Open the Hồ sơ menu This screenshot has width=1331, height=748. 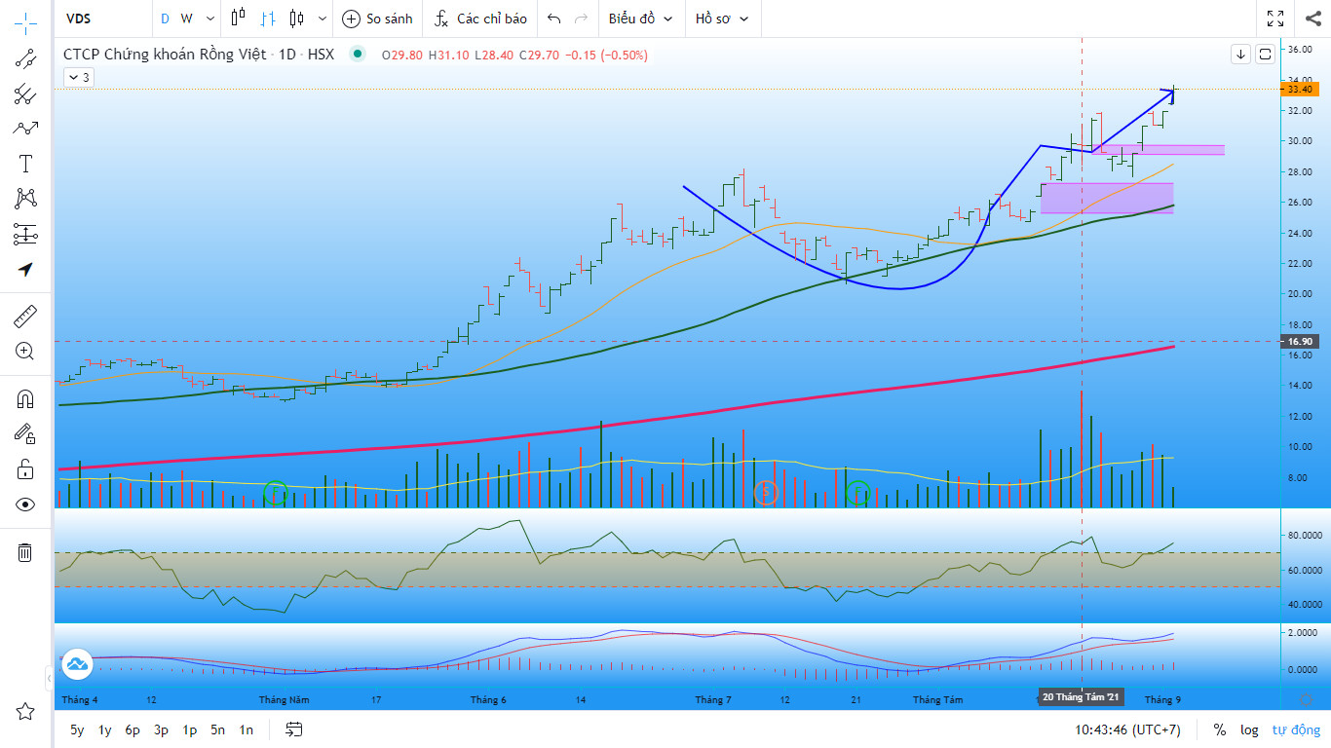[722, 19]
